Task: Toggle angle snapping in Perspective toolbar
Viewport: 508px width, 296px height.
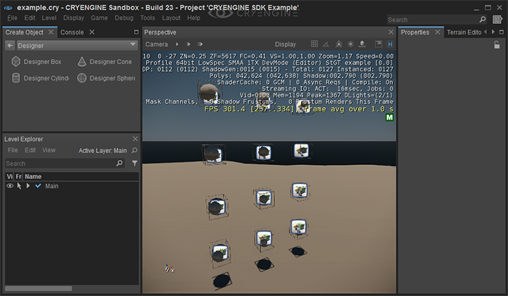Action: [x=326, y=44]
